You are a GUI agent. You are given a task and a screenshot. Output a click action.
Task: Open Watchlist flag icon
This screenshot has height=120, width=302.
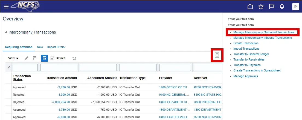point(271,7)
